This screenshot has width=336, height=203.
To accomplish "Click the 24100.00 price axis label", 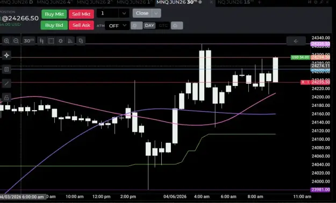I will coord(320,139).
